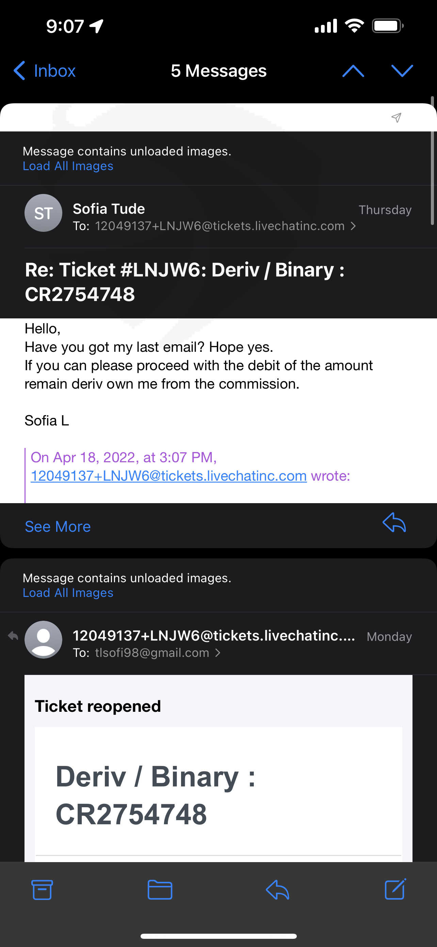Image resolution: width=437 pixels, height=947 pixels.
Task: Tap the Archive icon in bottom toolbar
Action: pos(42,890)
